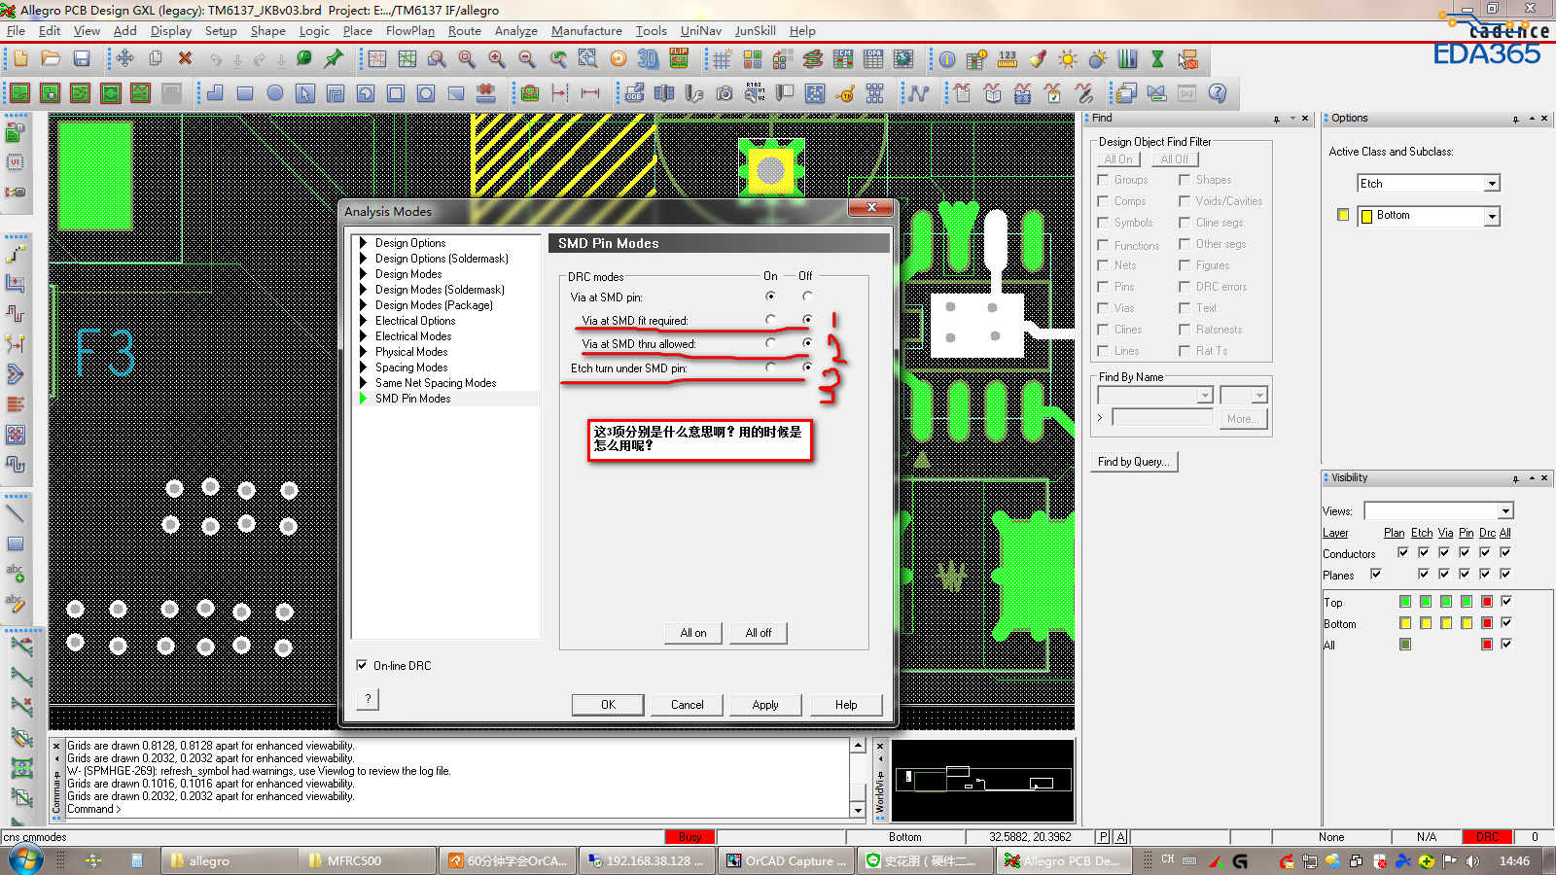Open the Manufacture menu
The height and width of the screenshot is (875, 1556).
click(x=586, y=31)
